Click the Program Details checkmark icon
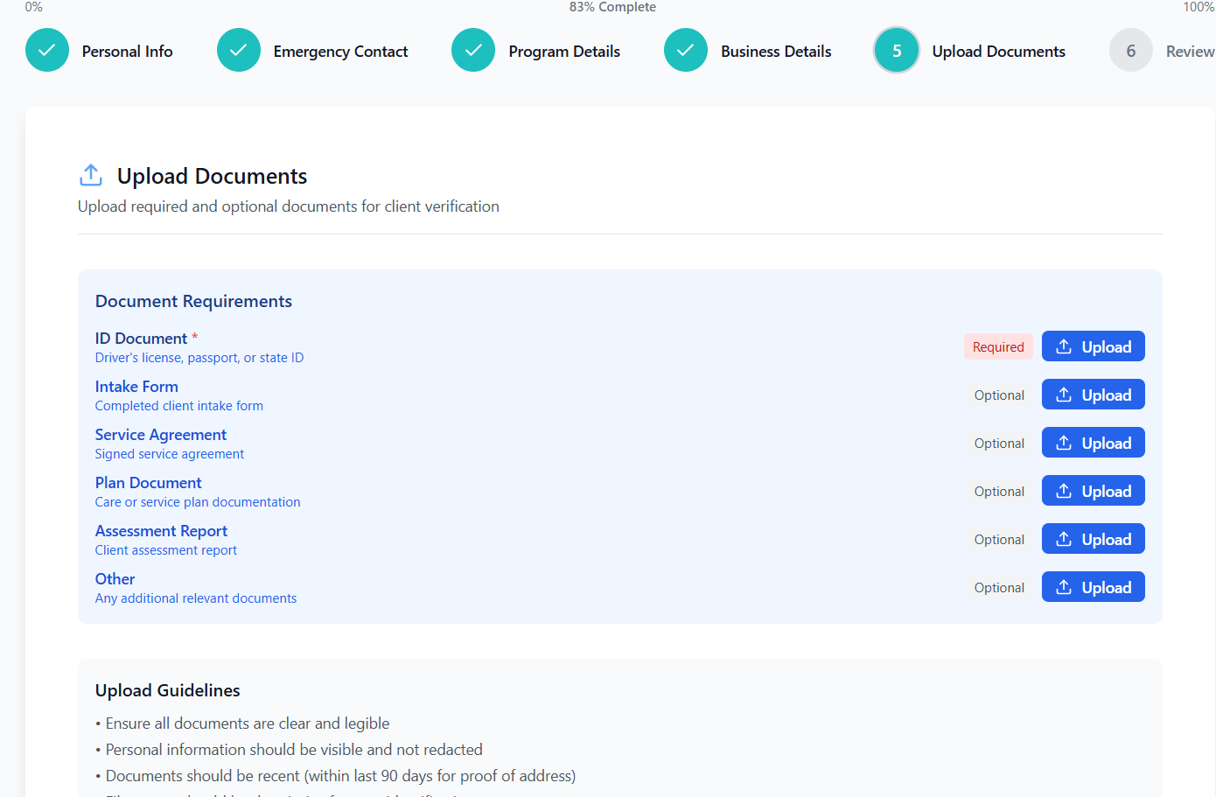This screenshot has width=1216, height=797. point(473,51)
